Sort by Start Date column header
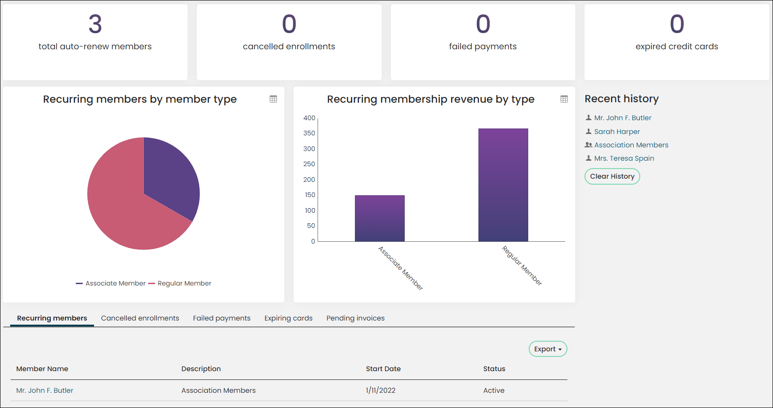 (383, 369)
